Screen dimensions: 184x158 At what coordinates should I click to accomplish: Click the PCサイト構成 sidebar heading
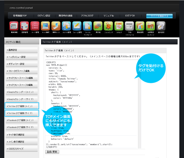pyautogui.click(x=22, y=42)
